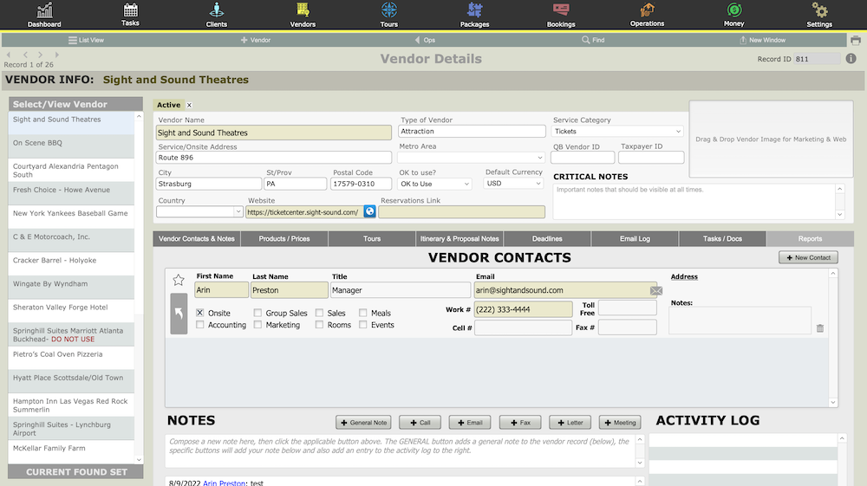This screenshot has width=867, height=486.
Task: Switch to Reports tab
Action: click(810, 238)
